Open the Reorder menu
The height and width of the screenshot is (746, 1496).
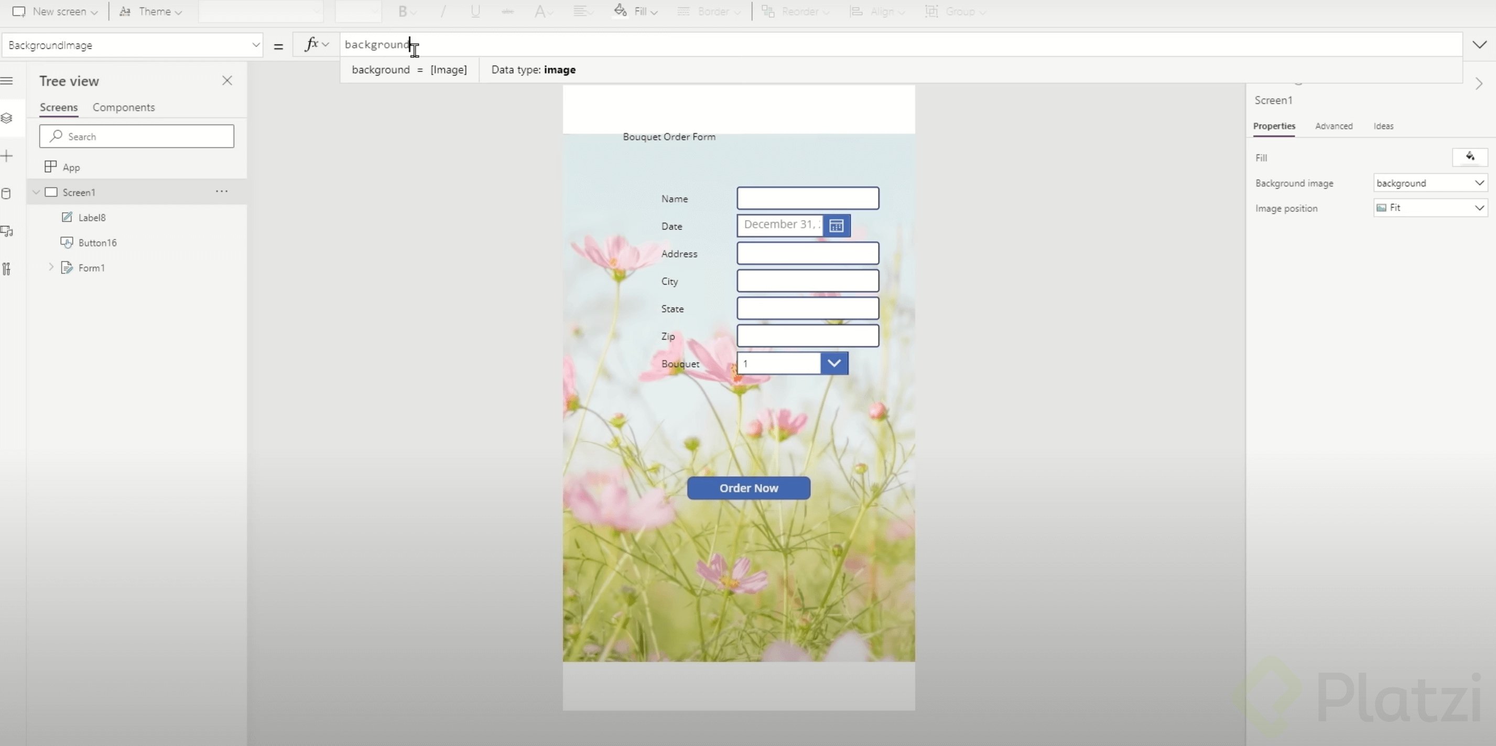[x=795, y=12]
